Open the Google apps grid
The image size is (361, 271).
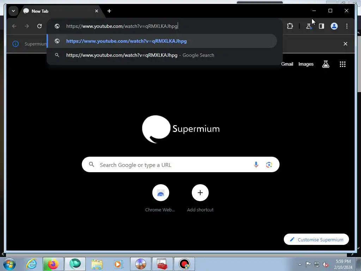[x=343, y=64]
